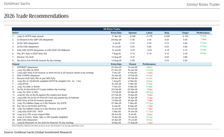This screenshot has height=137, width=224.
Task: Click the 2026 Trade Recommendations heading
Action: 36,16
